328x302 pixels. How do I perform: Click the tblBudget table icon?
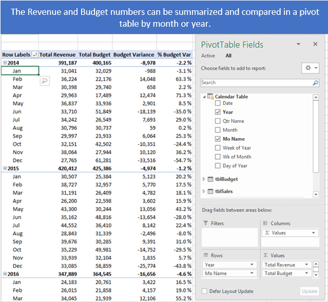pyautogui.click(x=210, y=179)
